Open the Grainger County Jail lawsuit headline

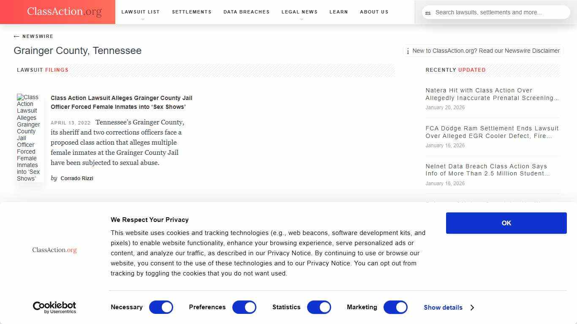coord(121,102)
